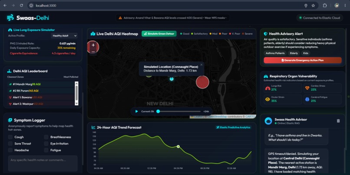Open the browser three-dot menu
The width and height of the screenshot is (350, 175).
tap(345, 6)
